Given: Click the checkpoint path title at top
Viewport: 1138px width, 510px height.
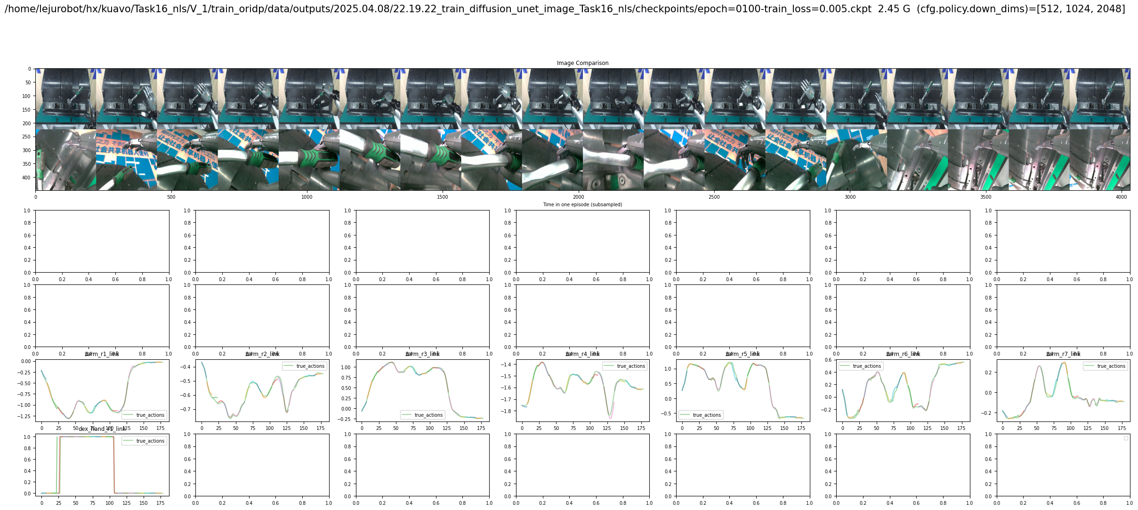Looking at the screenshot, I should [x=438, y=9].
